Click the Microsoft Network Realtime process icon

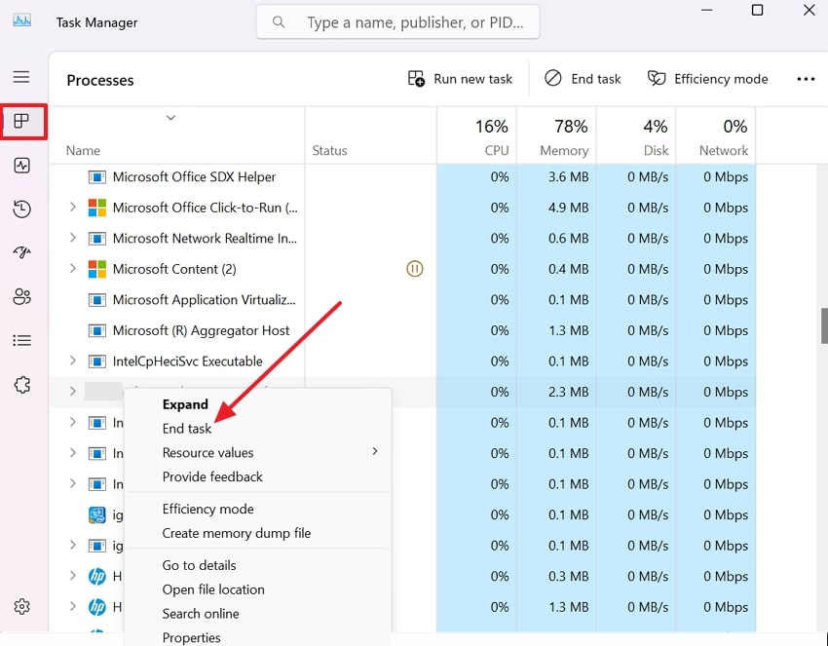(x=97, y=239)
